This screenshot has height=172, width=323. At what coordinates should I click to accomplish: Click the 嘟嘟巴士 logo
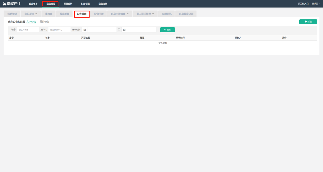(x=12, y=4)
